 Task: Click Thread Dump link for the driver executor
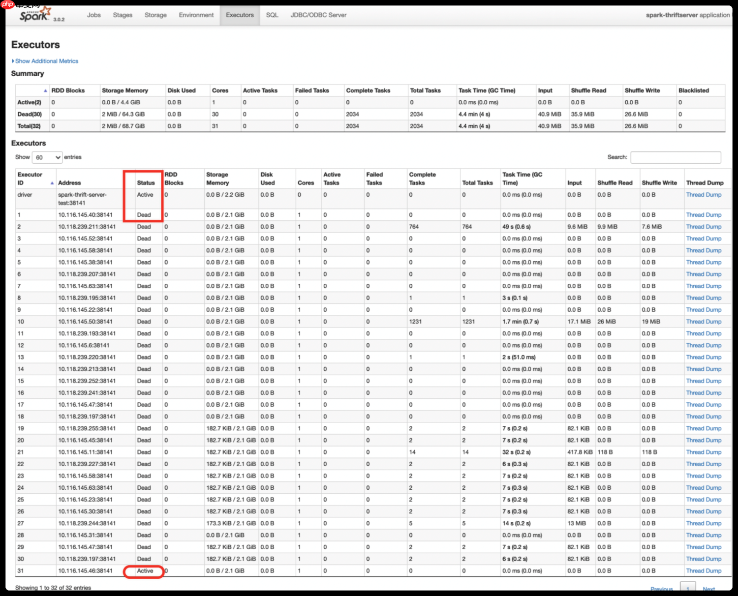coord(704,194)
